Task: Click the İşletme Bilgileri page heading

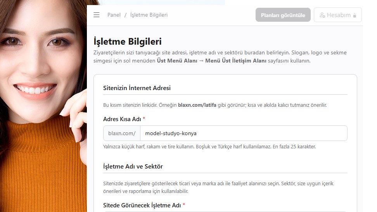Action: pos(128,41)
